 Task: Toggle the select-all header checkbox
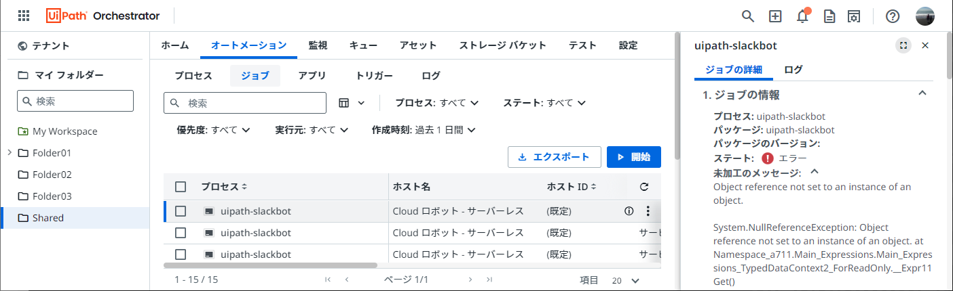tap(181, 187)
